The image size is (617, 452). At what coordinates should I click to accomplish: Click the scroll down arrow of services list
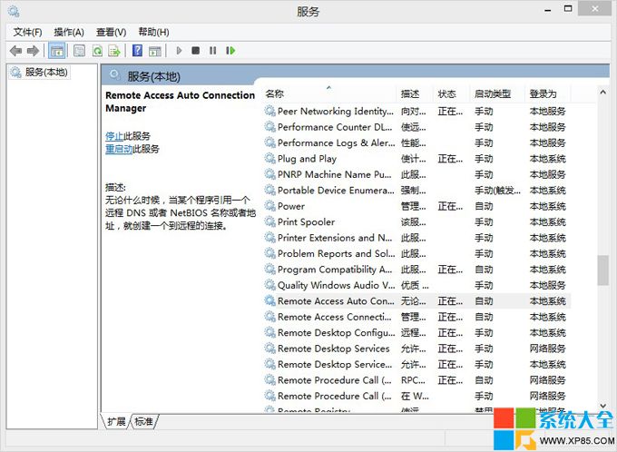coord(602,406)
